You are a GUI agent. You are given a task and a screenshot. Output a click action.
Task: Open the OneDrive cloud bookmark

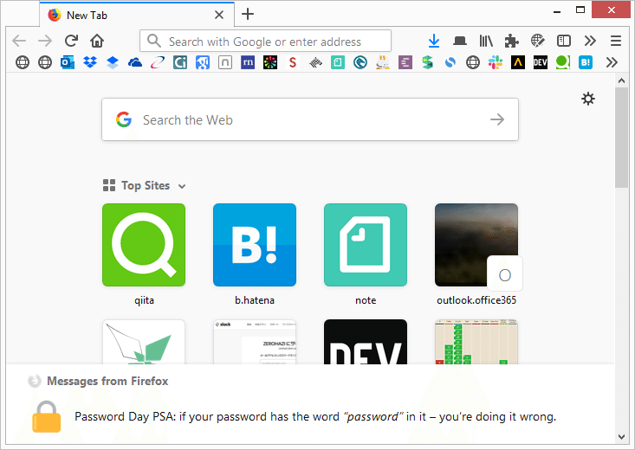pos(135,62)
